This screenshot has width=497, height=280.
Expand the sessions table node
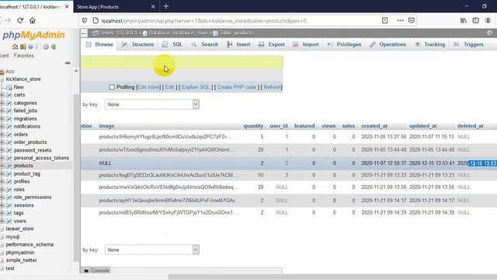click(x=2, y=205)
